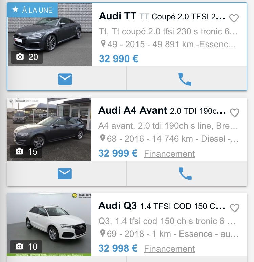This screenshot has height=262, width=254.
Task: Click the À LA UNE featured badge
Action: click(33, 10)
